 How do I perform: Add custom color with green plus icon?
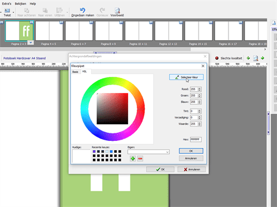click(133, 159)
